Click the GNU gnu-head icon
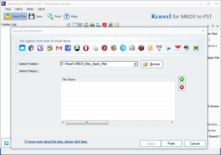The height and width of the screenshot is (155, 221). (159, 48)
